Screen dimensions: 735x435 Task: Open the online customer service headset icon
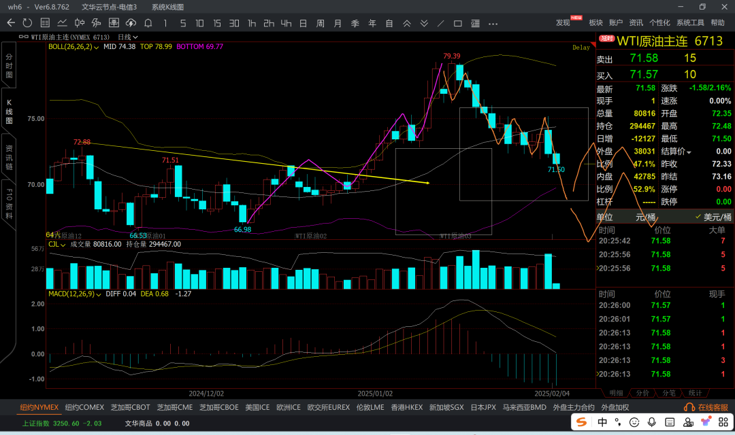click(689, 407)
